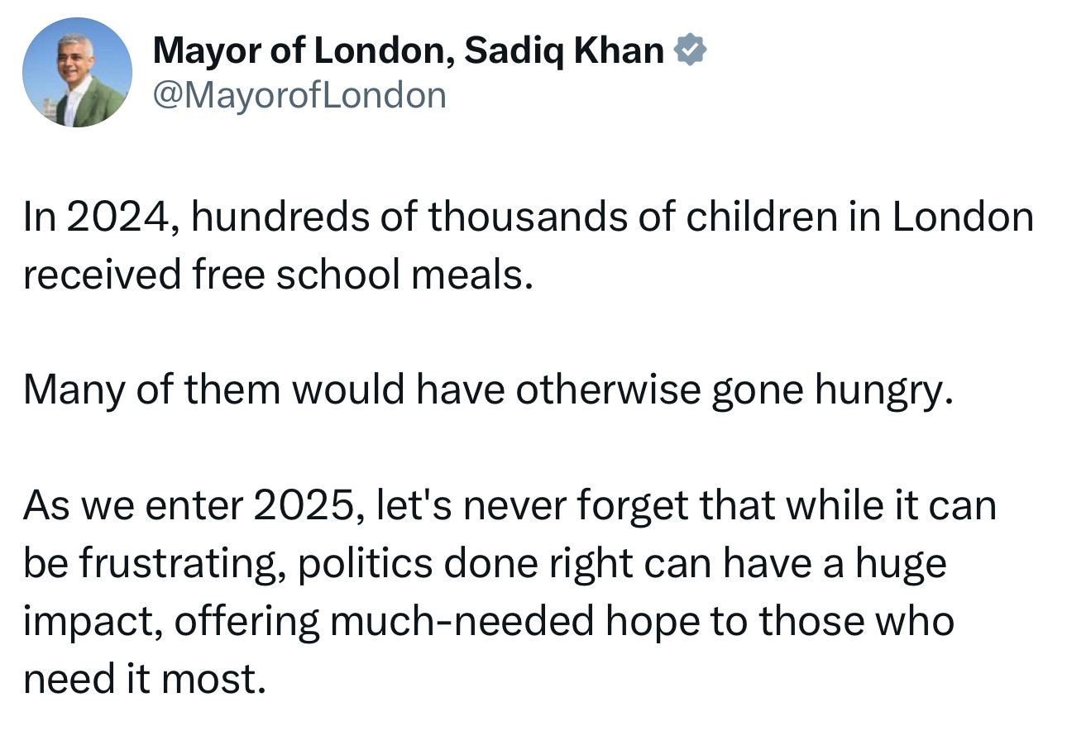Open Sadiq Khan's profile picture
This screenshot has height=731, width=1067.
point(77,72)
